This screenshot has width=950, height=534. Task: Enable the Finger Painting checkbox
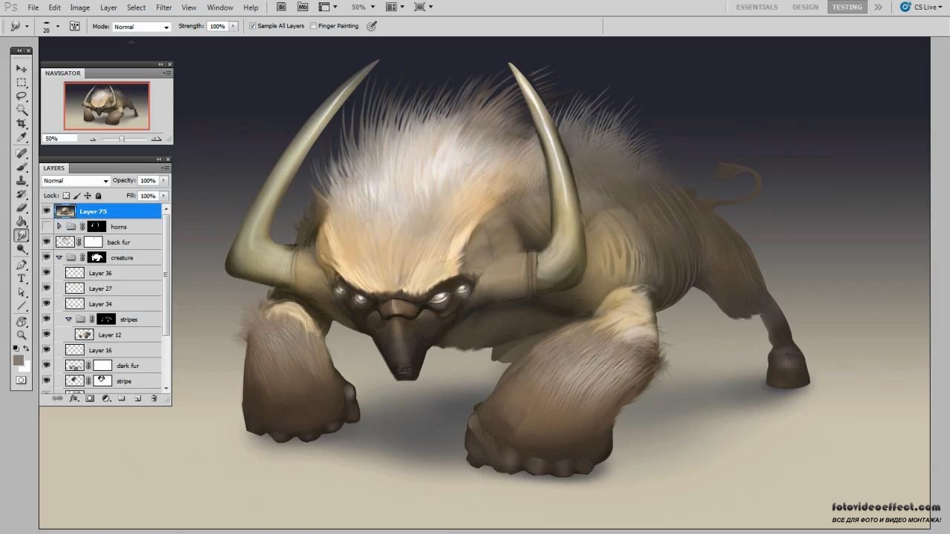[312, 26]
